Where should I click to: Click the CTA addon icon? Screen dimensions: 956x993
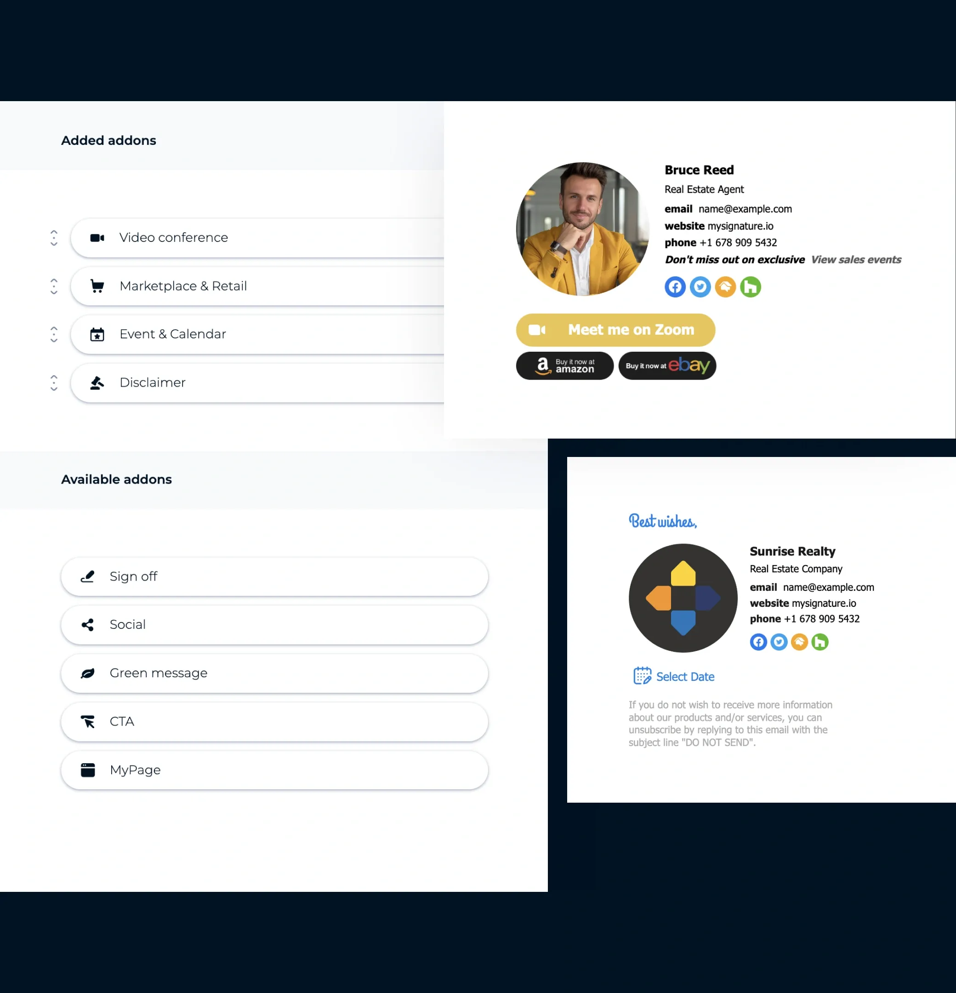click(88, 721)
